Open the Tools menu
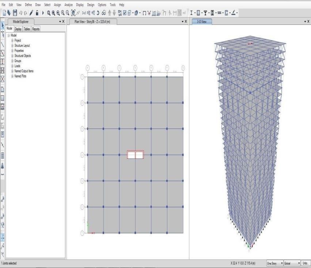The image size is (311, 268). pyautogui.click(x=113, y=4)
